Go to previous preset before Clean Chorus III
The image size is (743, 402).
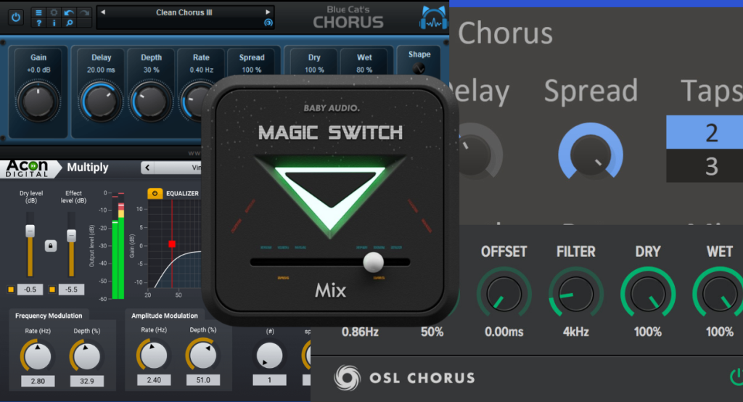(102, 12)
